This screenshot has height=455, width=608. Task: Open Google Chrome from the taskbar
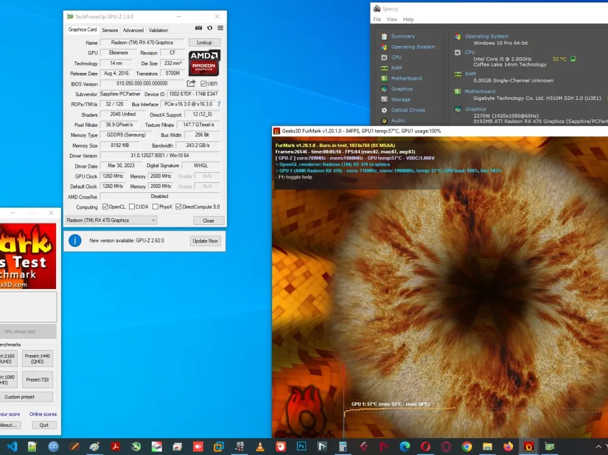coord(467,446)
